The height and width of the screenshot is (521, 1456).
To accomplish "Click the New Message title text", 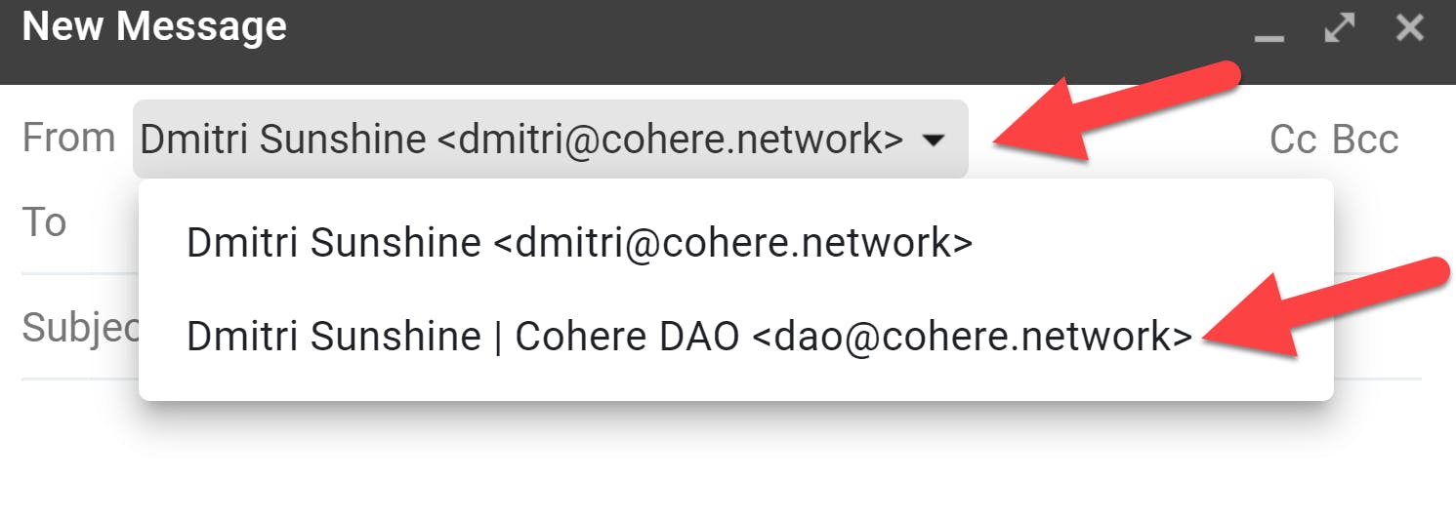I will coord(154,26).
